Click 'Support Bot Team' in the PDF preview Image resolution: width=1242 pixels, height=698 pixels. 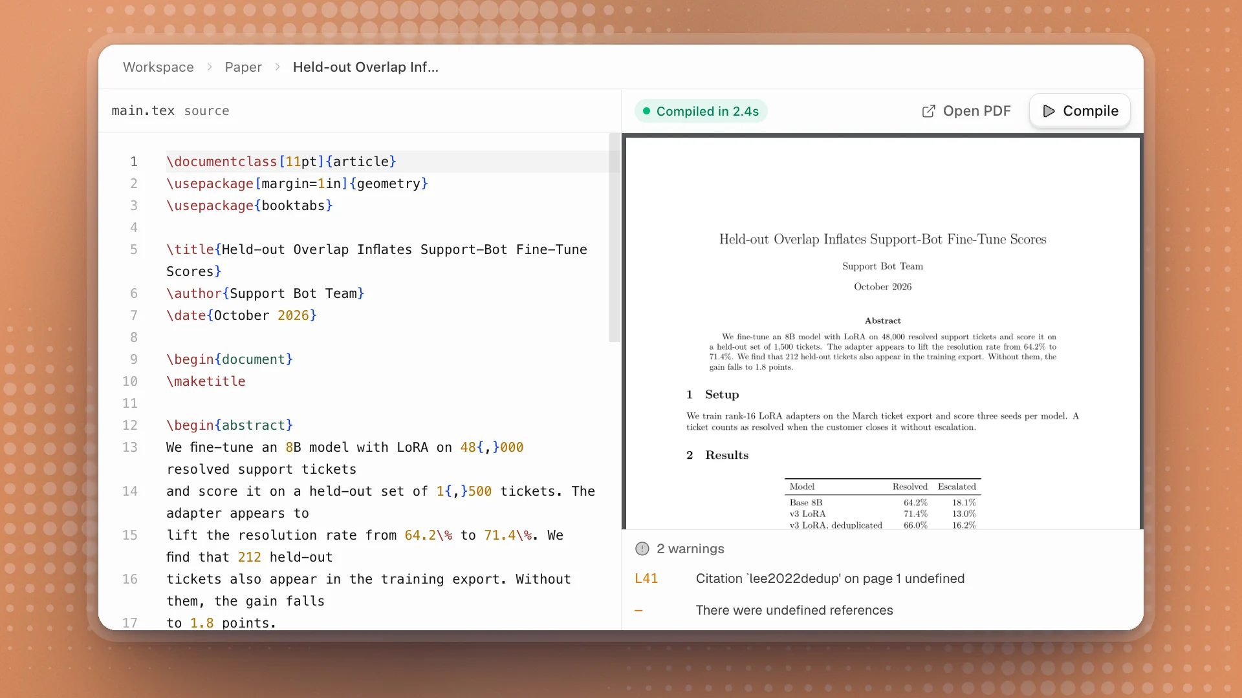pos(882,266)
